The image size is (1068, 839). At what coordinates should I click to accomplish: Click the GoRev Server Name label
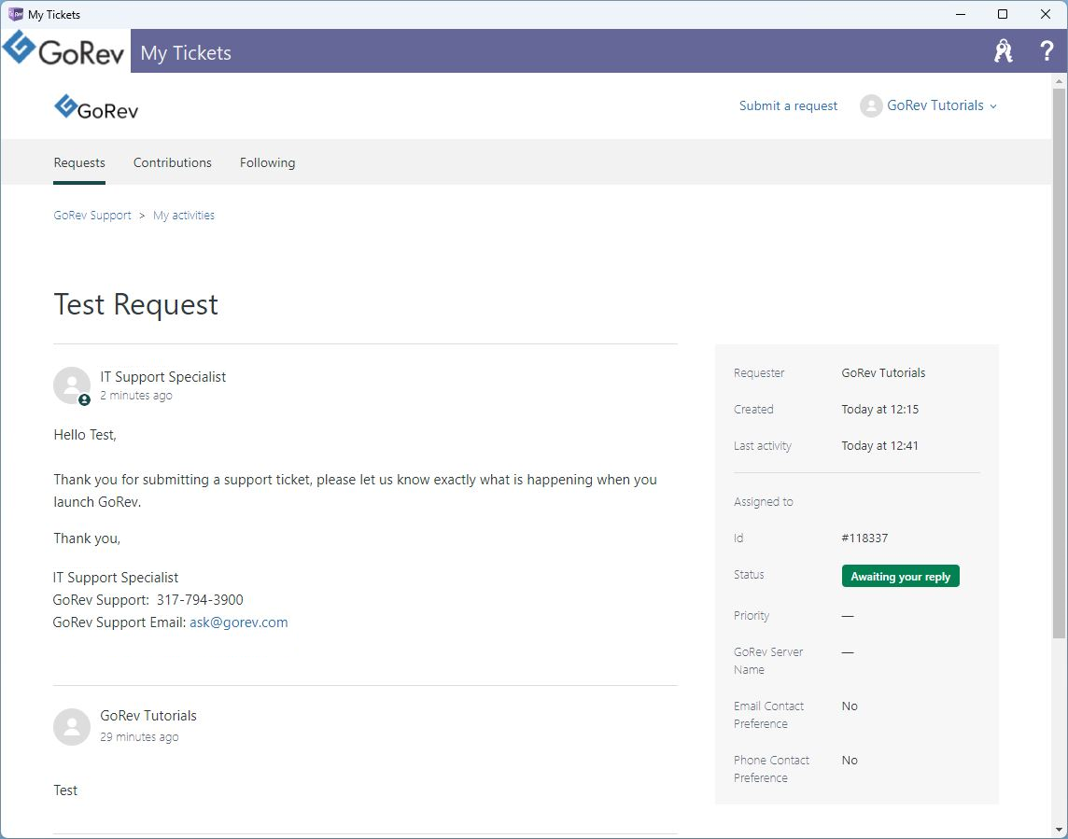click(768, 661)
